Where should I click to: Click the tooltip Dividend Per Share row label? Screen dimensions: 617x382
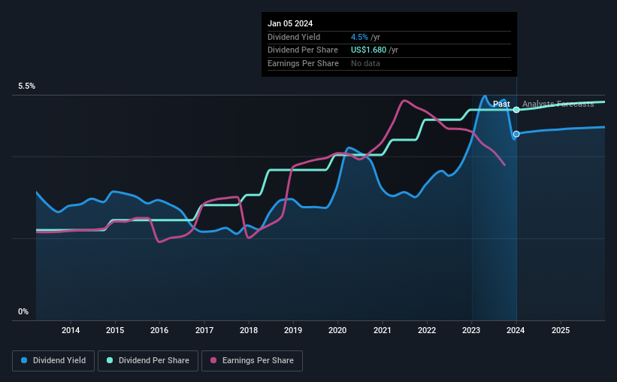click(x=303, y=50)
